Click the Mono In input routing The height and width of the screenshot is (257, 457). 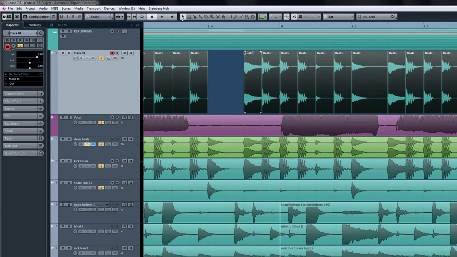pyautogui.click(x=24, y=79)
